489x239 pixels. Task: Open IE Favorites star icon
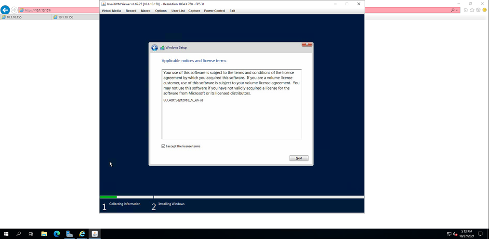(472, 10)
